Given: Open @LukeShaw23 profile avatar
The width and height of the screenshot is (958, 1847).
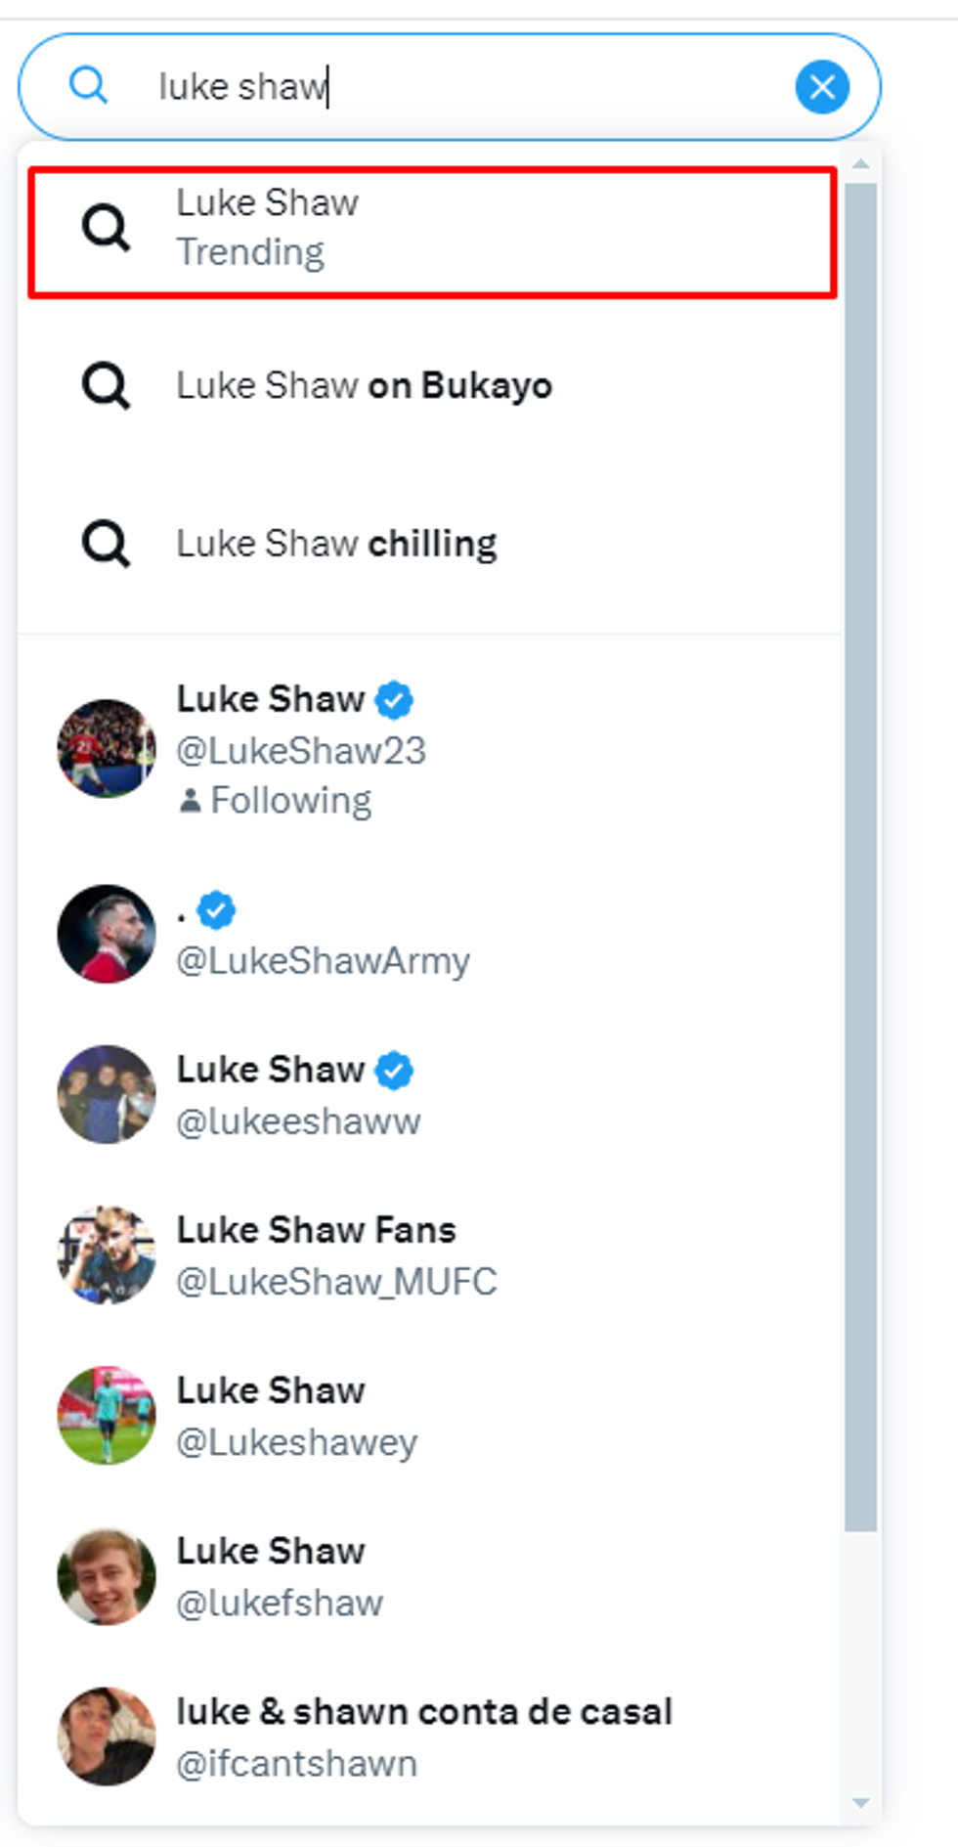Looking at the screenshot, I should point(107,749).
